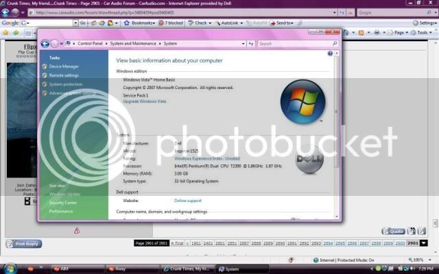The height and width of the screenshot is (274, 439).
Task: Click System taskbar button
Action: [x=243, y=269]
